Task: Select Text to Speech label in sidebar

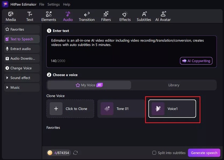Action: pos(22,39)
